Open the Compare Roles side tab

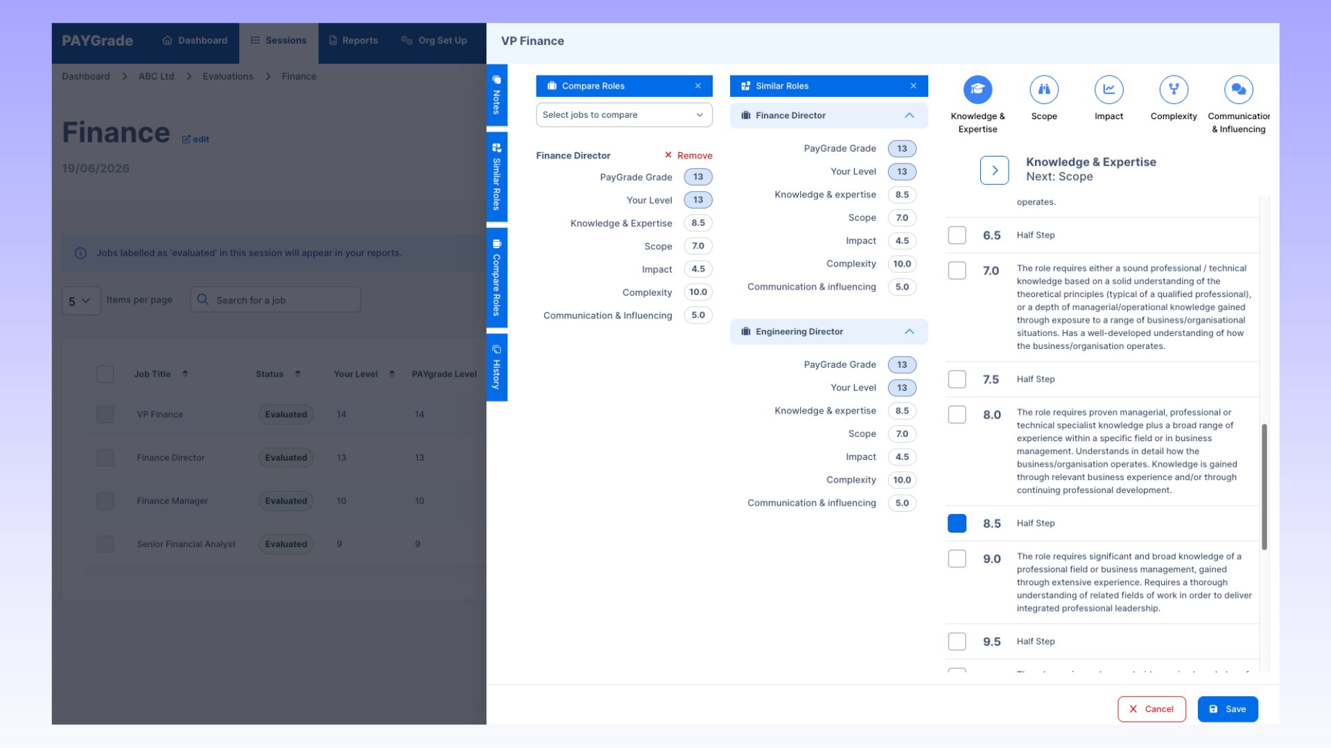point(497,278)
